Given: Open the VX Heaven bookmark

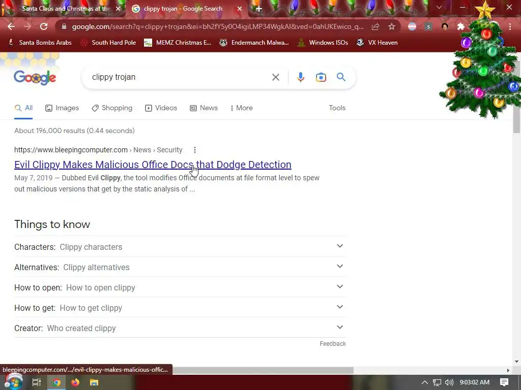Looking at the screenshot, I should coord(377,43).
